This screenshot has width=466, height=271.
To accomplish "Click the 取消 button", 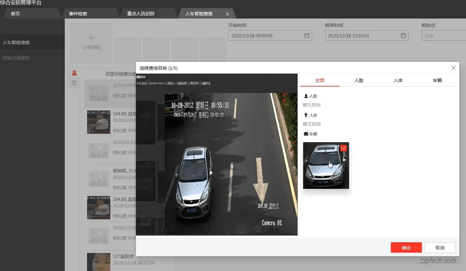I will click(440, 248).
